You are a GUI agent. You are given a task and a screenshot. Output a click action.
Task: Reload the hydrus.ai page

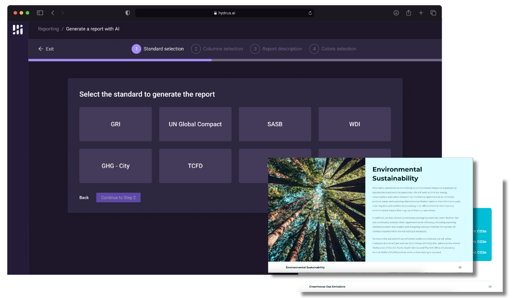pyautogui.click(x=310, y=13)
